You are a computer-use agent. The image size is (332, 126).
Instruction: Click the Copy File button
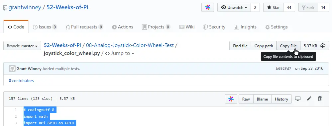pyautogui.click(x=288, y=46)
